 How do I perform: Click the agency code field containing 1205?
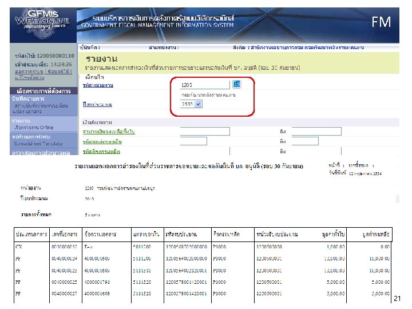point(205,85)
